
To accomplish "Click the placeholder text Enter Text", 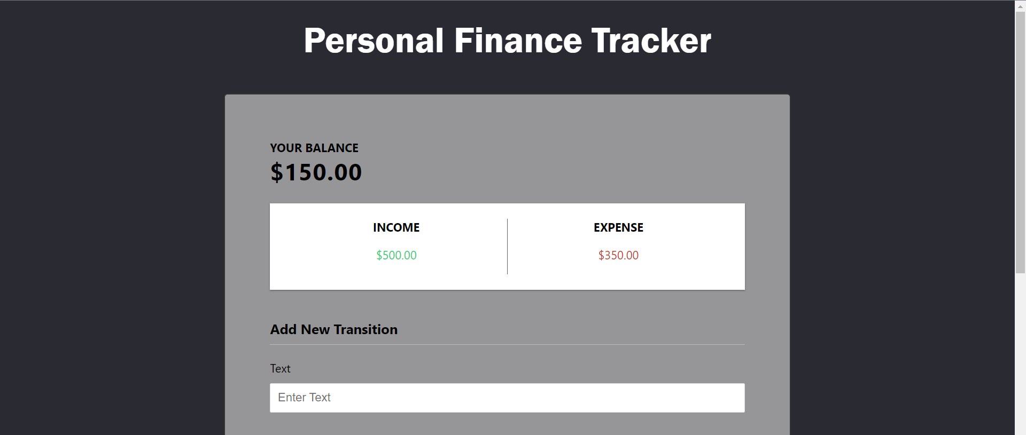I will coord(304,397).
